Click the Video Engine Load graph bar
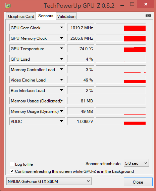 [x=135, y=82]
